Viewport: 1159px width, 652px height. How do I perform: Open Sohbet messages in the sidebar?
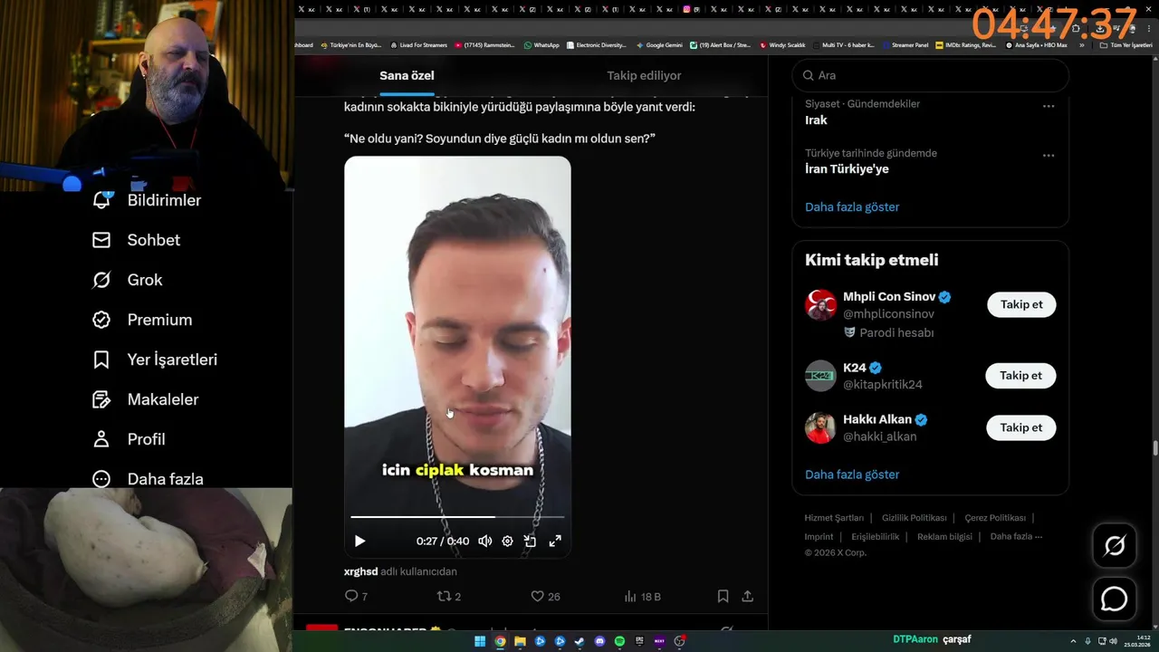(x=136, y=240)
